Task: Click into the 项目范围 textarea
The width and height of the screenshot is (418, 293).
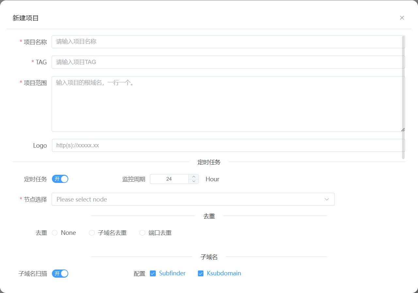Action: pyautogui.click(x=228, y=104)
